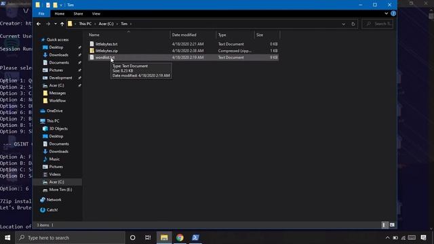Viewport: 434px width, 244px height.
Task: Open the Development folder in sidebar
Action: coord(60,78)
